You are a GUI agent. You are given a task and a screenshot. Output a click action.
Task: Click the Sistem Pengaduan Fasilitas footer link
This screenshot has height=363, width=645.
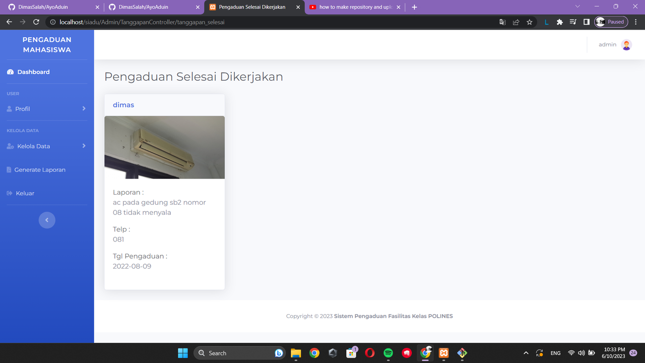point(393,316)
